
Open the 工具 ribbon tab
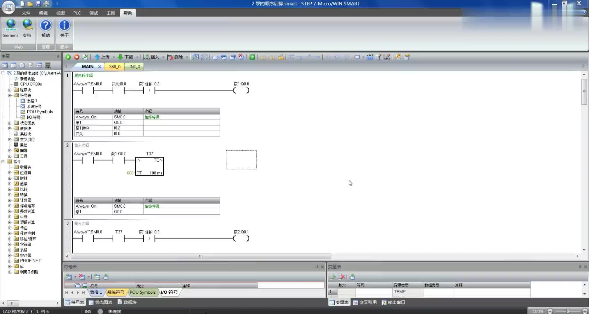[111, 13]
